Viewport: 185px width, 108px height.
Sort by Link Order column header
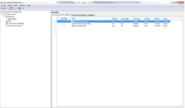click(x=64, y=19)
